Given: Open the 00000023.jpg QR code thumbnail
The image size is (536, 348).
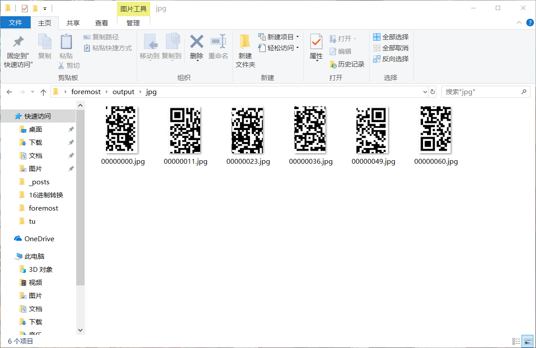Looking at the screenshot, I should [248, 130].
